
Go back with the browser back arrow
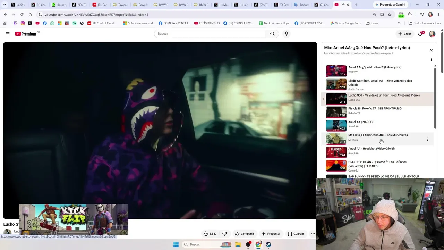5,15
